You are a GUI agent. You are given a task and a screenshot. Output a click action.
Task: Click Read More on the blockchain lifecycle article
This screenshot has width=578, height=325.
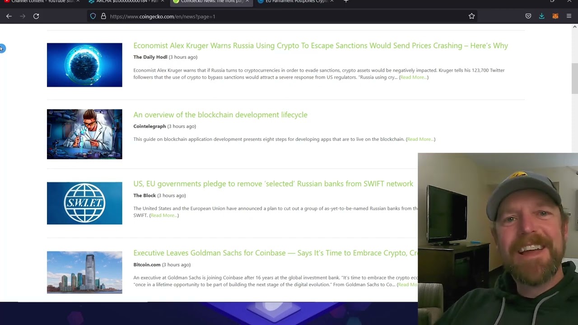[x=420, y=139]
